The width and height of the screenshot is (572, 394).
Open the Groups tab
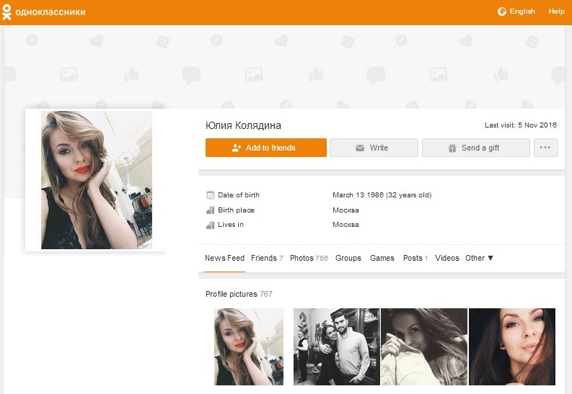[348, 258]
